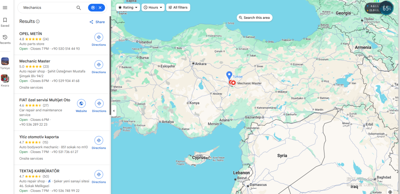The width and height of the screenshot is (400, 194).
Task: Click the results list scrollbar
Action: click(x=110, y=66)
